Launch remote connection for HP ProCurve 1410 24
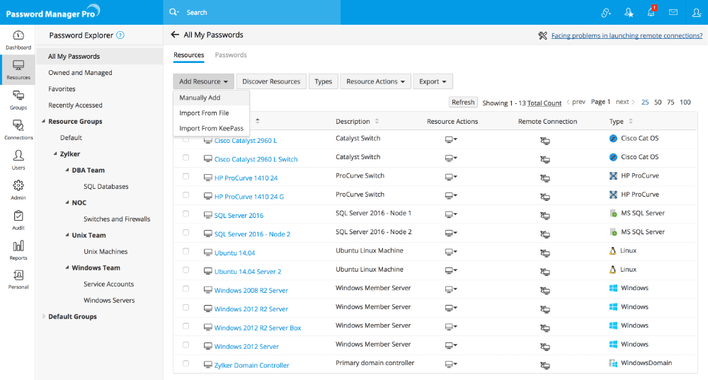This screenshot has width=708, height=380. (545, 178)
